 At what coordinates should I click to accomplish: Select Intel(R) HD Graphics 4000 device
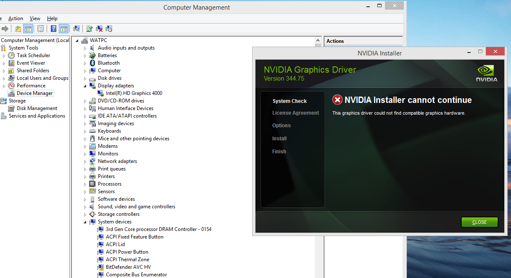[x=134, y=93]
